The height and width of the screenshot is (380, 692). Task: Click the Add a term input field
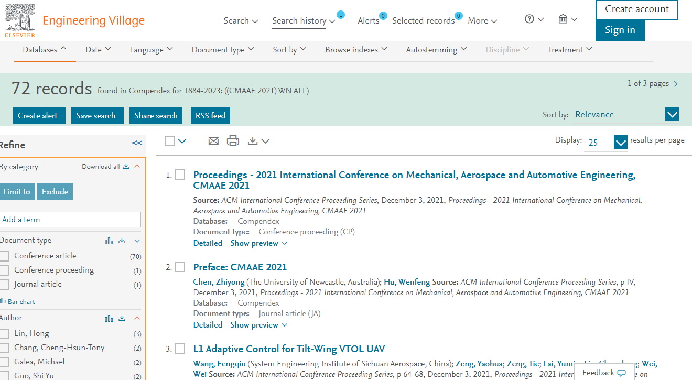[x=71, y=220]
